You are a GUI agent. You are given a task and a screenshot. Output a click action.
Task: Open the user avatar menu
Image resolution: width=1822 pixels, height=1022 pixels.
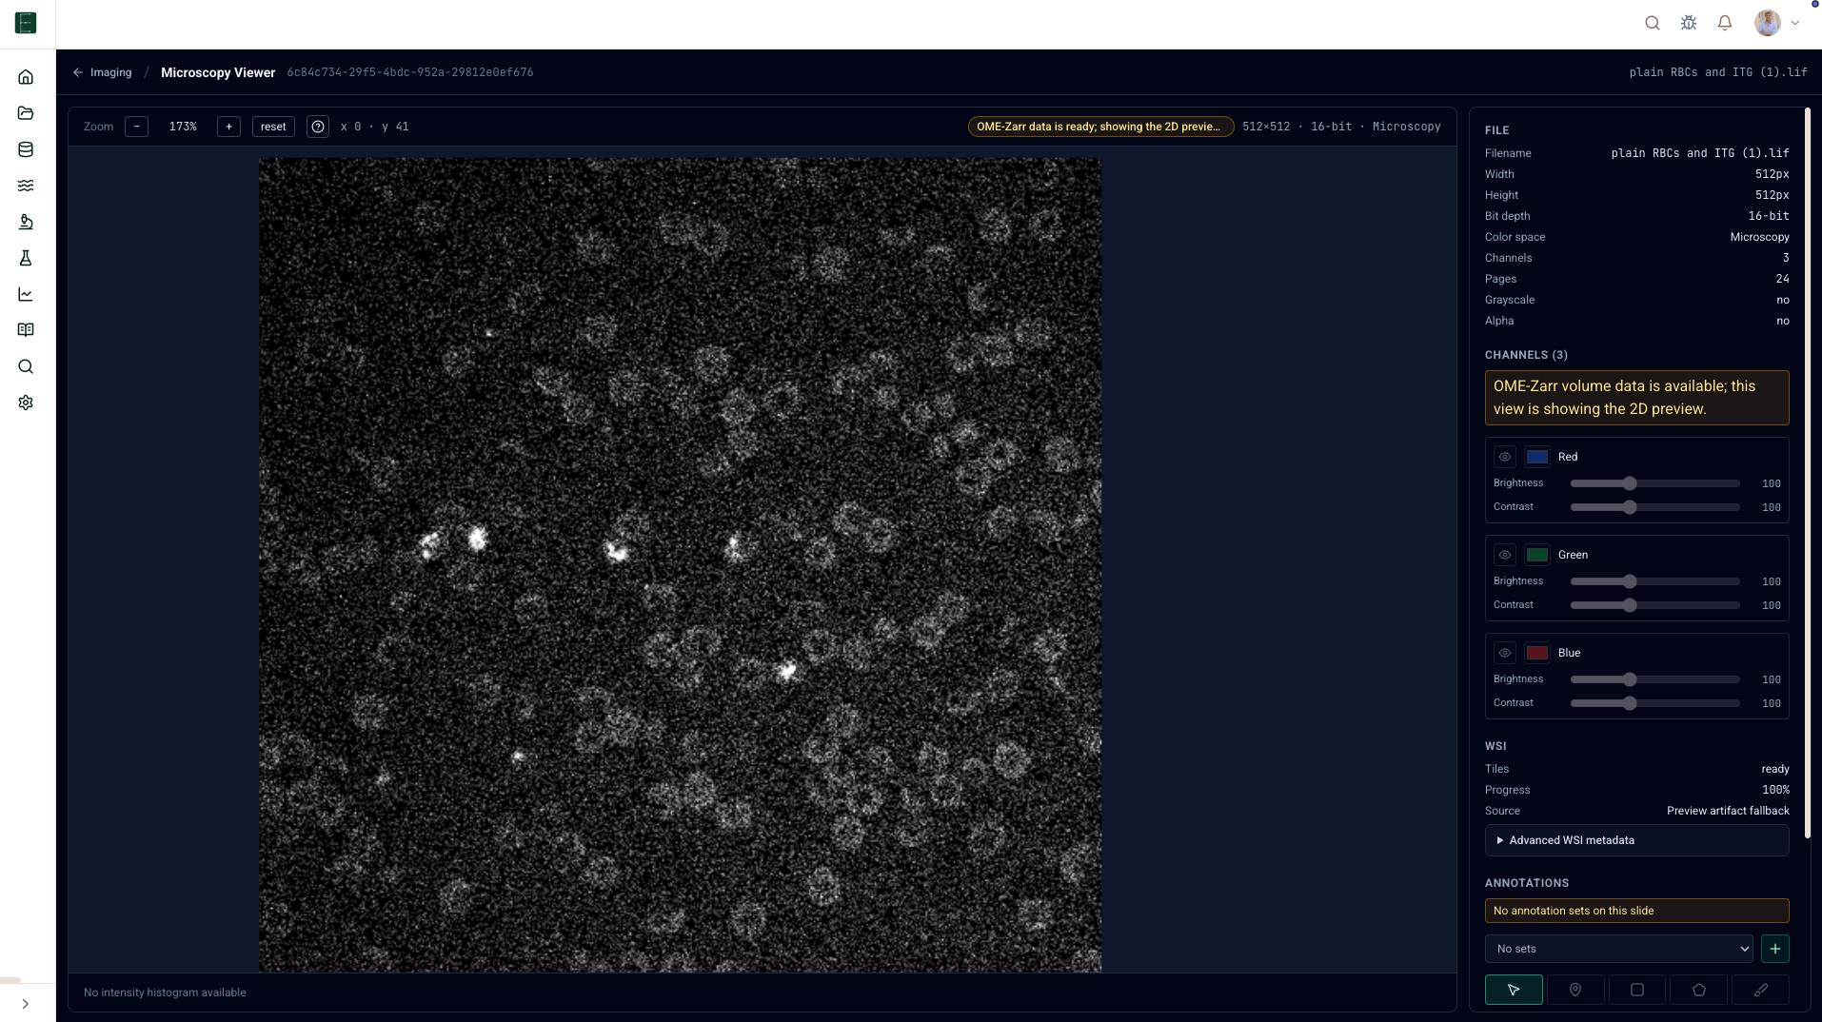(x=1776, y=23)
